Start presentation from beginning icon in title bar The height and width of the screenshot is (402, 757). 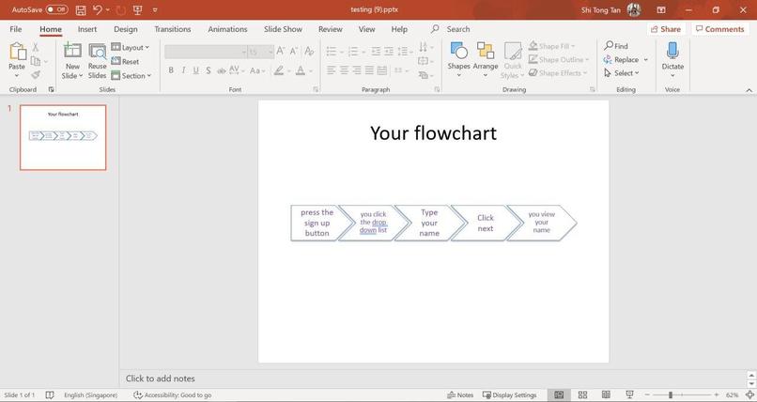(138, 10)
